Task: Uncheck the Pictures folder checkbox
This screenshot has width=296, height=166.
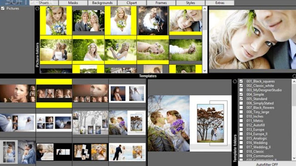Action: (x=3, y=8)
